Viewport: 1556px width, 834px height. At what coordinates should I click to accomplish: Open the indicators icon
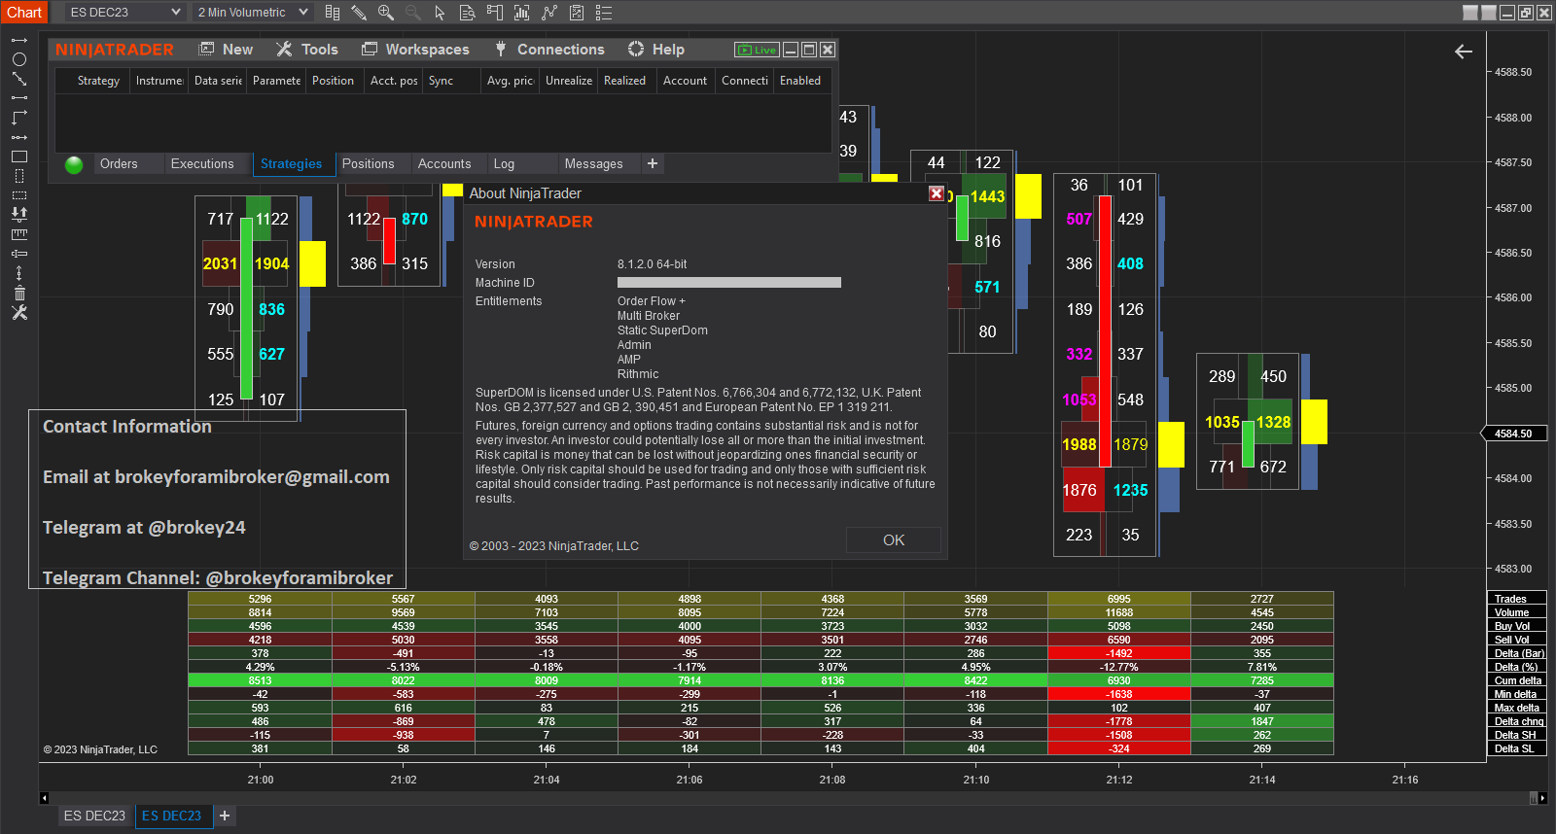coord(522,13)
